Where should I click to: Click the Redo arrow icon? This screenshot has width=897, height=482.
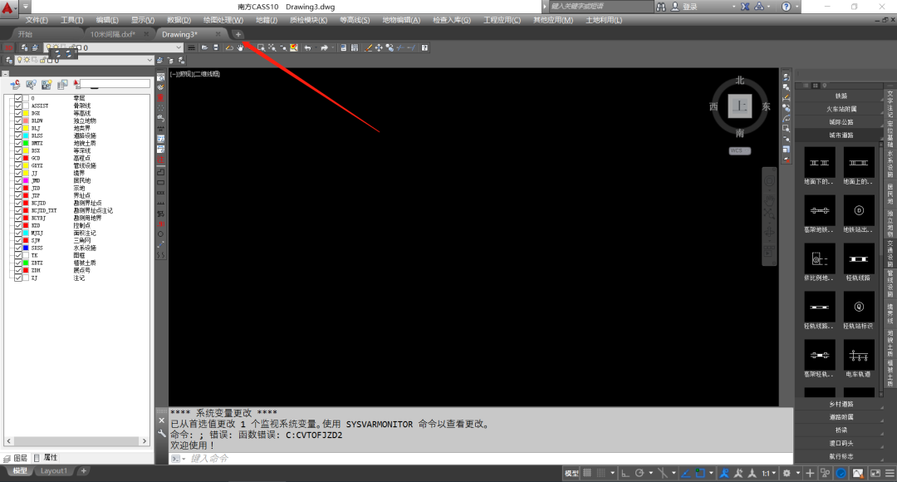[x=324, y=48]
